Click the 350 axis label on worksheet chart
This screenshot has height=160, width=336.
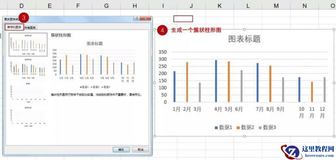(x=163, y=52)
